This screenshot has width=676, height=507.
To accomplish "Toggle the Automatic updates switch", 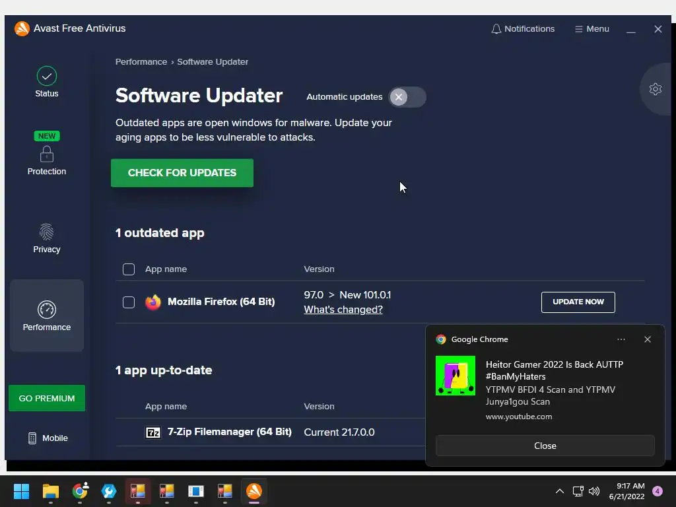I will click(x=407, y=97).
